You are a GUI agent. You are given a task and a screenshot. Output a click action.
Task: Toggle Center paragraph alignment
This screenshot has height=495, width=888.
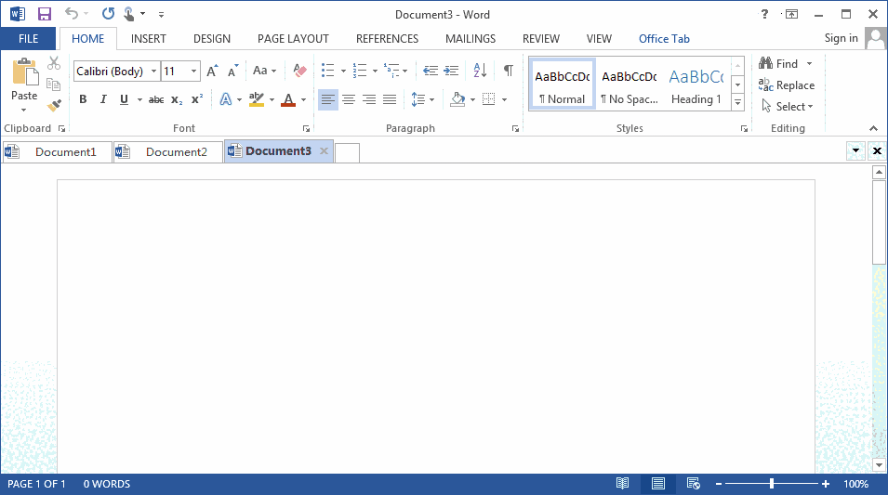349,99
